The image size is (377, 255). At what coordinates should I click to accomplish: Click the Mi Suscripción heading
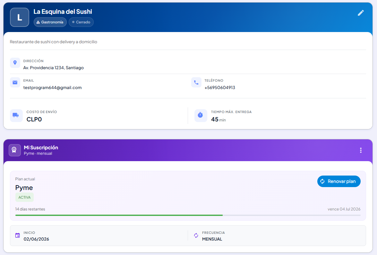(x=41, y=147)
